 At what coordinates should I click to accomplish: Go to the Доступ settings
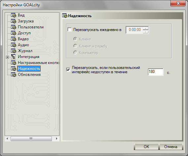point(24,33)
